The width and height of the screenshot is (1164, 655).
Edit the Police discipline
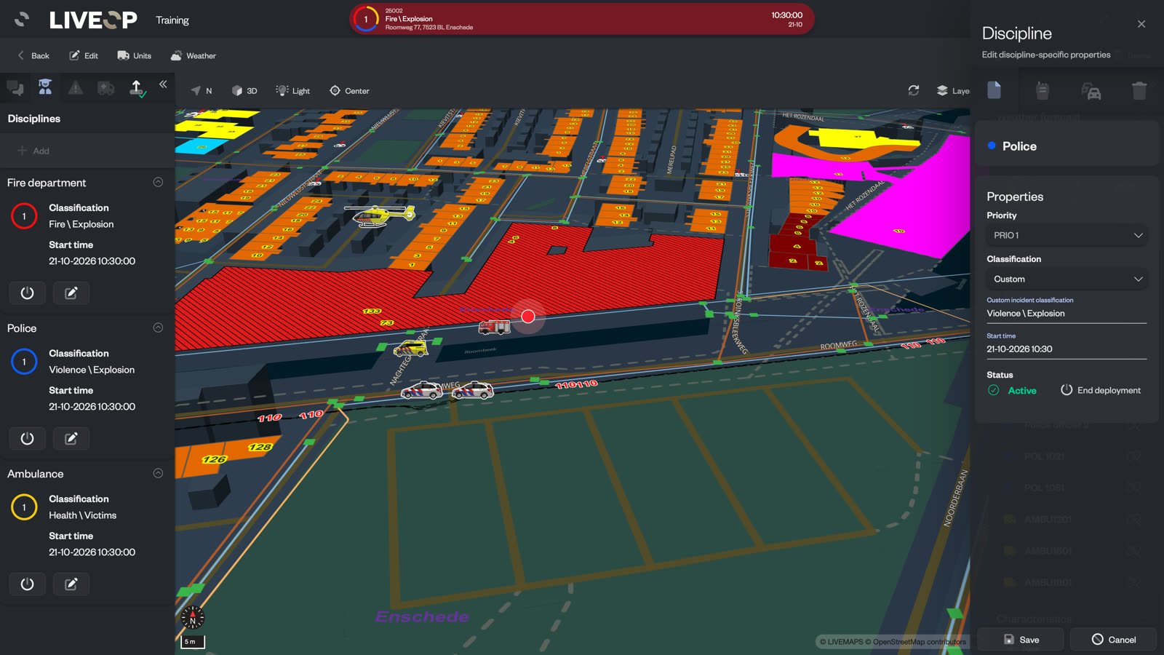[71, 438]
